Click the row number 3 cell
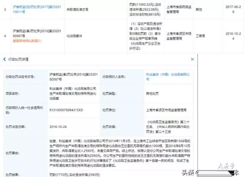The image size is (244, 177). [5, 10]
